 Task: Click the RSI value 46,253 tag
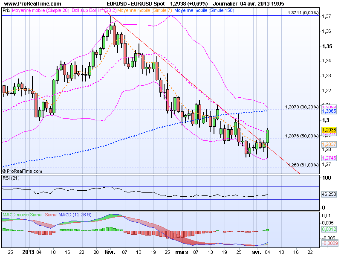click(329, 194)
